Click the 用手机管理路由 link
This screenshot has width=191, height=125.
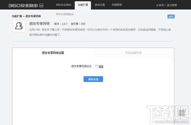pyautogui.click(x=65, y=14)
